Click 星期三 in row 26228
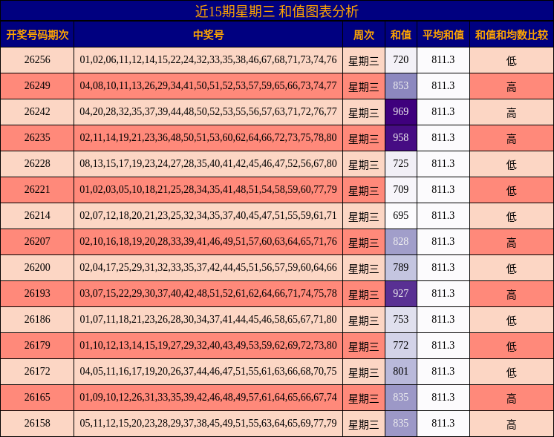Image resolution: width=554 pixels, height=437 pixels. click(x=364, y=165)
